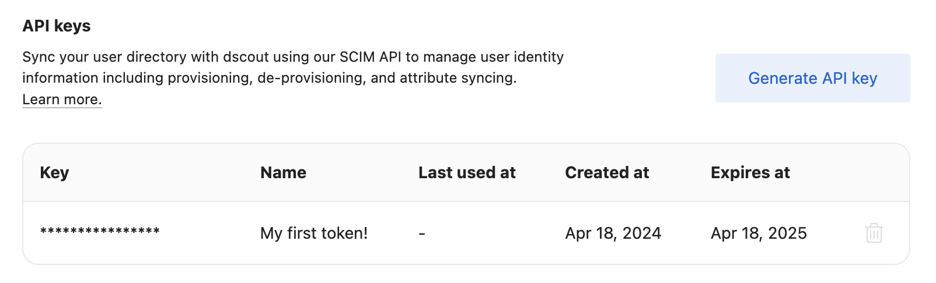Click the Generate API key button
The image size is (936, 283).
pyautogui.click(x=812, y=78)
